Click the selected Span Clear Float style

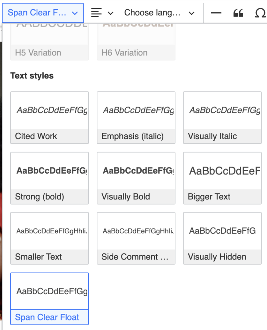49,298
